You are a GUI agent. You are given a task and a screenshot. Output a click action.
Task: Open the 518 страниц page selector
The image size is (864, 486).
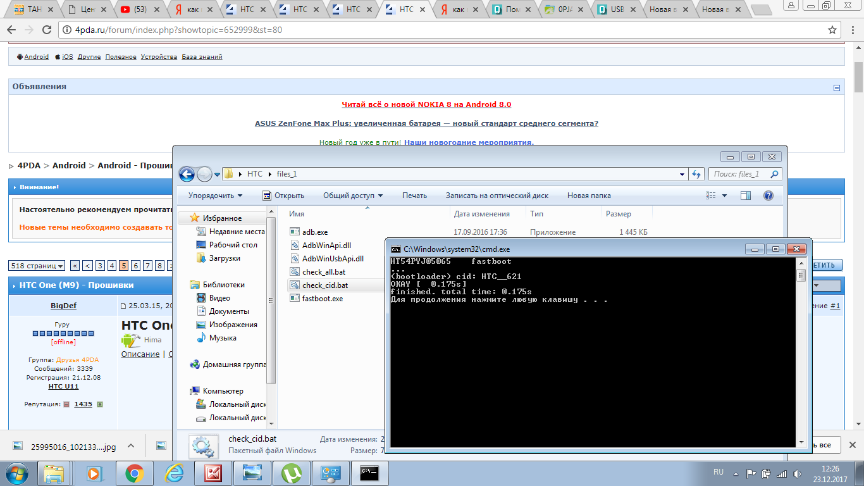37,266
